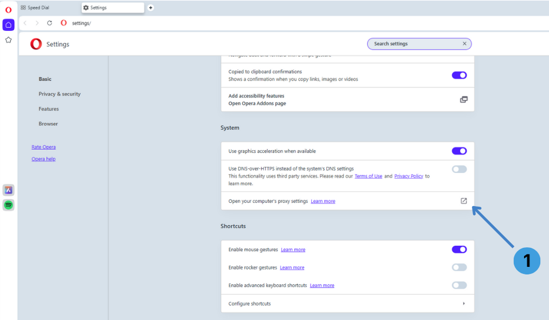This screenshot has width=549, height=320.
Task: Toggle Copied to clipboard confirmations
Action: click(x=459, y=75)
